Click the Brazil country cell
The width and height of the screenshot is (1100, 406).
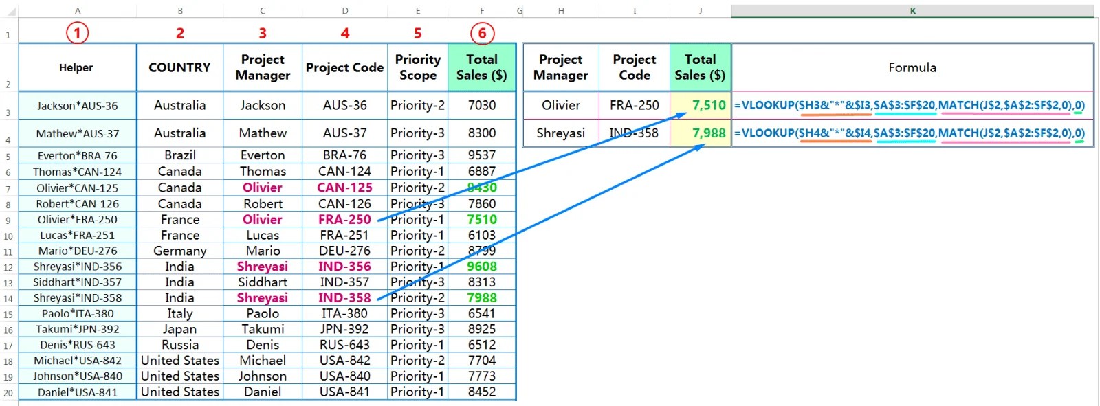point(180,156)
